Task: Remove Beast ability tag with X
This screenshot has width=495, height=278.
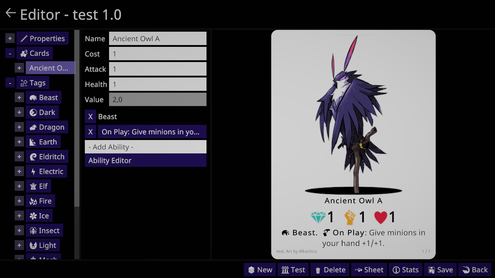Action: click(90, 116)
